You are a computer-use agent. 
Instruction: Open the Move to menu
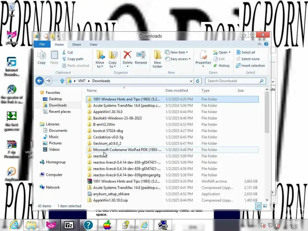[x=100, y=59]
